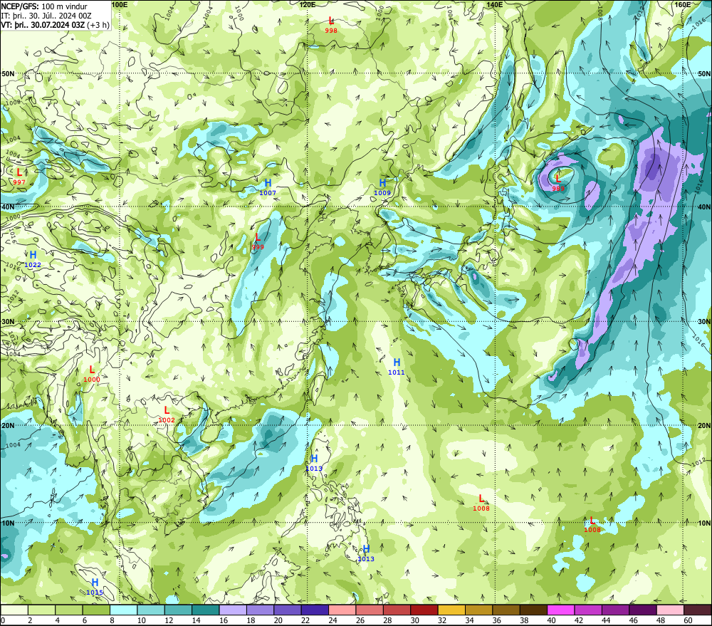Select the 24–26 light pink legend swatch

click(342, 610)
